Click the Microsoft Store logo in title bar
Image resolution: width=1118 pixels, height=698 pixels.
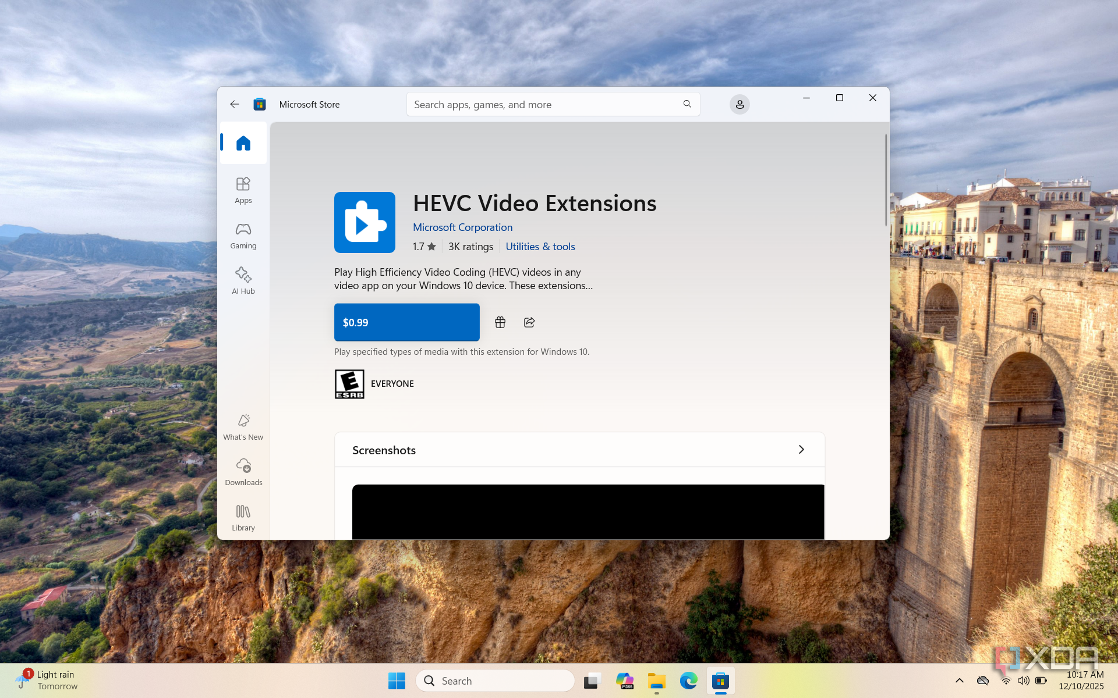click(260, 104)
